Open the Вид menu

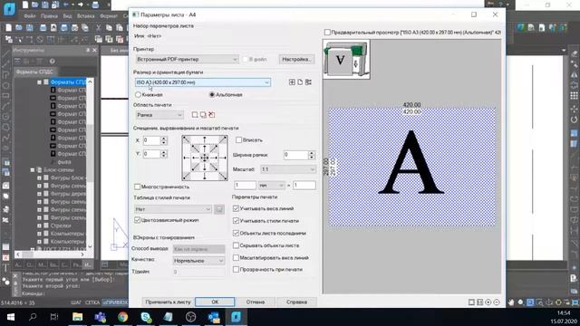coord(67,16)
